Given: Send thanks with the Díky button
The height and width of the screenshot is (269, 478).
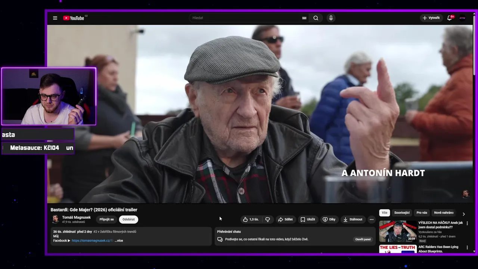Looking at the screenshot, I should [x=329, y=219].
